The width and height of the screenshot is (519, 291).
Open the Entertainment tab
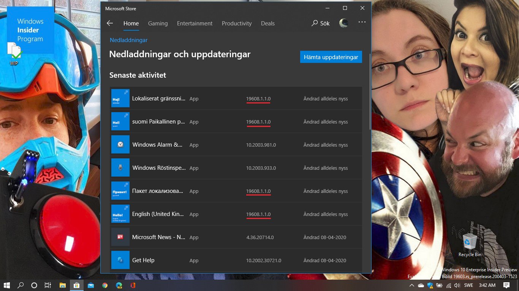pos(195,23)
